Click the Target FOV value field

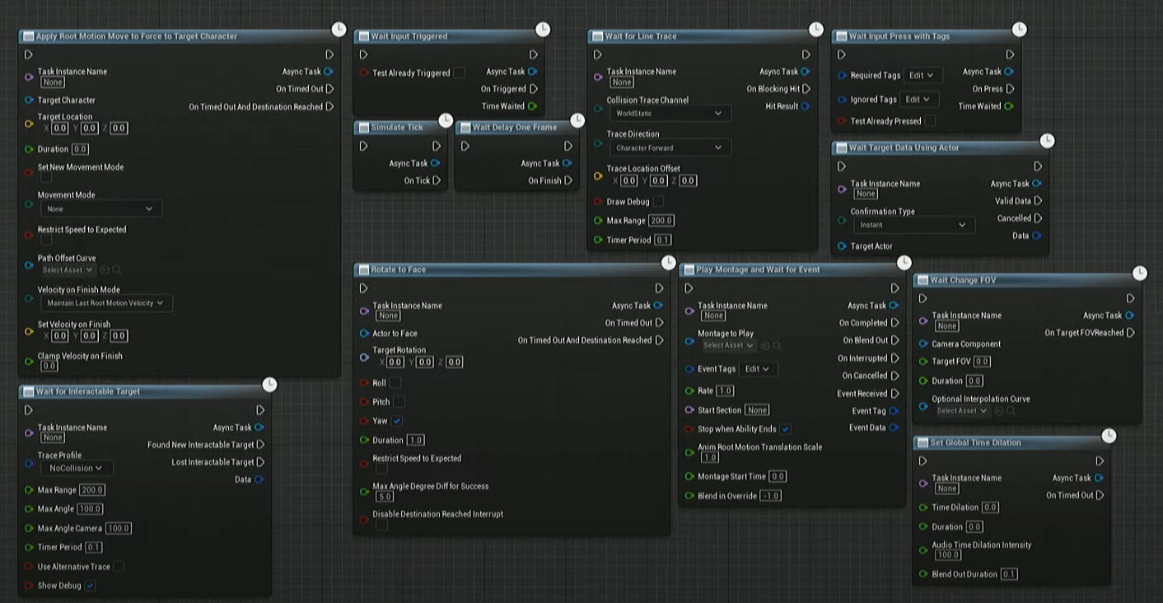click(x=982, y=362)
